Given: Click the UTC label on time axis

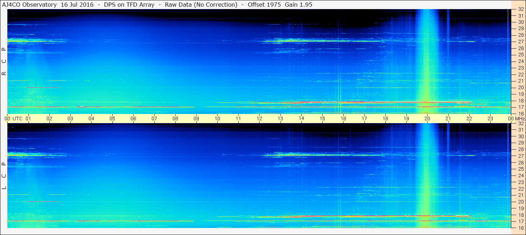Looking at the screenshot, I should pyautogui.click(x=17, y=119).
